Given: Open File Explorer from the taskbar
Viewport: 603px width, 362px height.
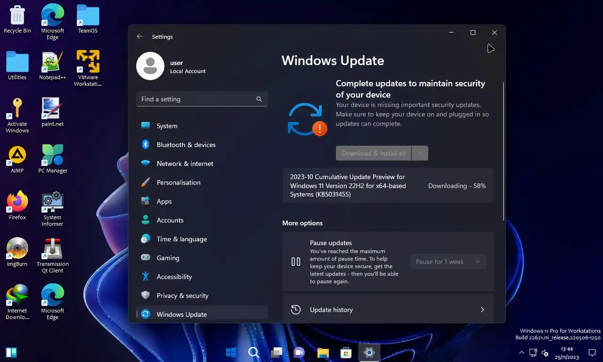Looking at the screenshot, I should pyautogui.click(x=323, y=352).
